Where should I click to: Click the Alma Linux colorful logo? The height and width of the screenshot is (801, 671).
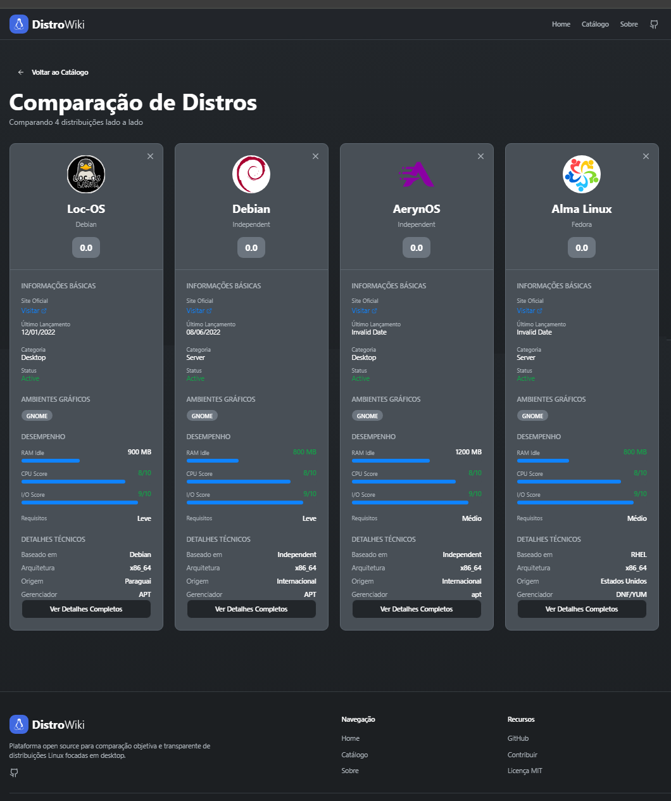(x=582, y=174)
